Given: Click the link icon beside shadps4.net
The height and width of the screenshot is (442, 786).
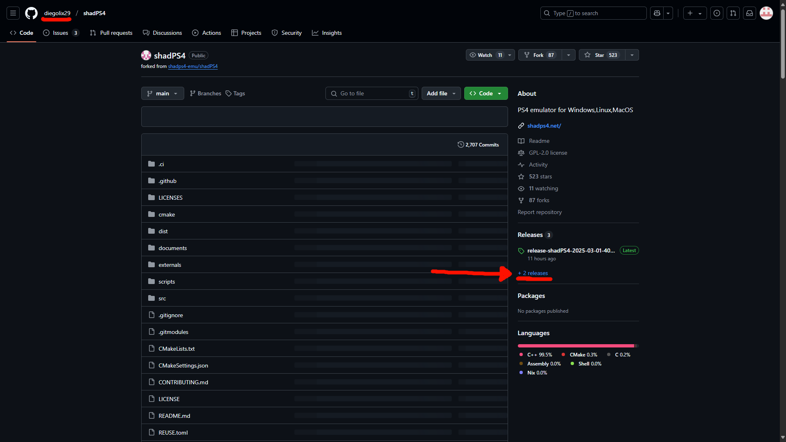Looking at the screenshot, I should coord(521,126).
